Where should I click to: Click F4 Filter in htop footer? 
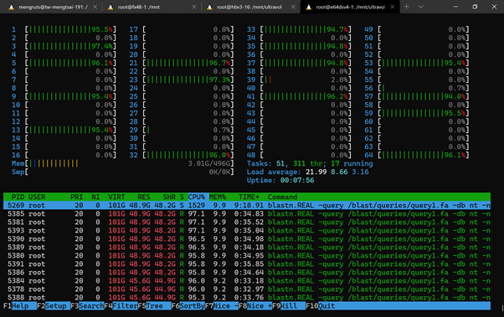(121, 306)
